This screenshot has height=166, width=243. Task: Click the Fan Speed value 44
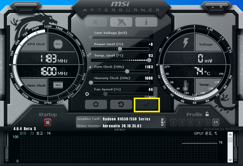[x=151, y=89]
